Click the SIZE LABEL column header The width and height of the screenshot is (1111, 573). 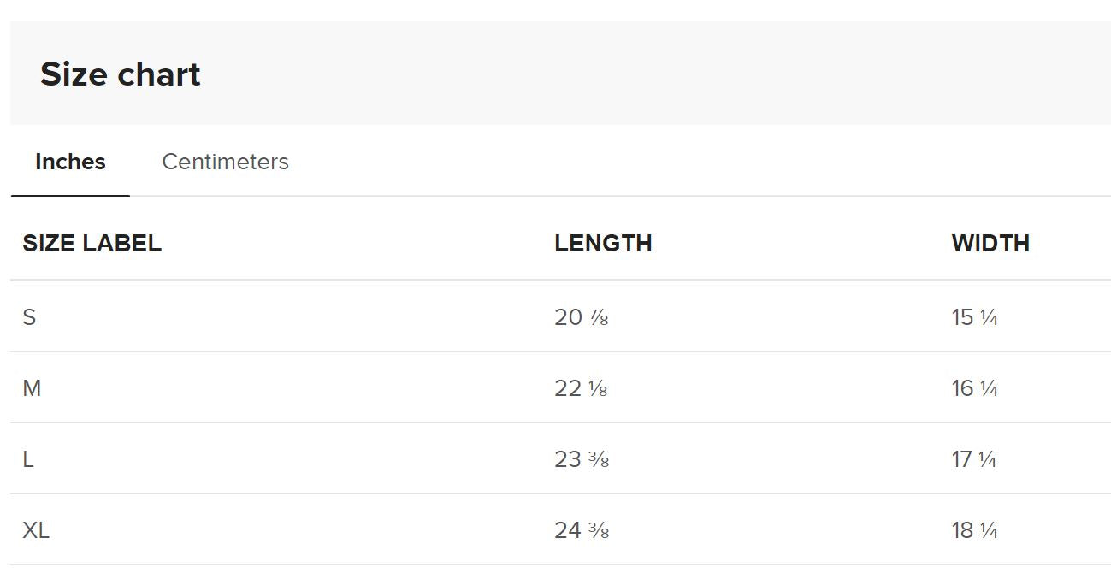pos(92,243)
